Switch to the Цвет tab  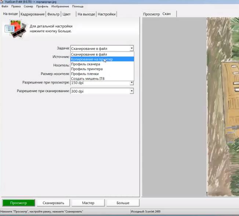pyautogui.click(x=66, y=14)
